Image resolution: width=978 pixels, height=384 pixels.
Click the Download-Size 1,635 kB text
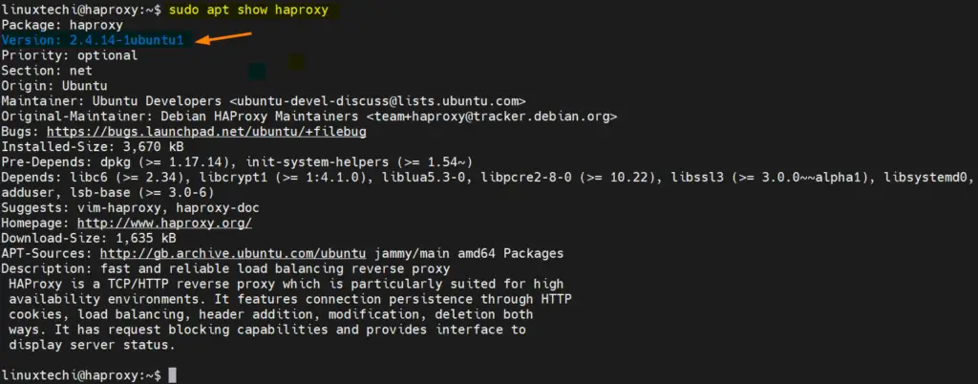pos(89,238)
